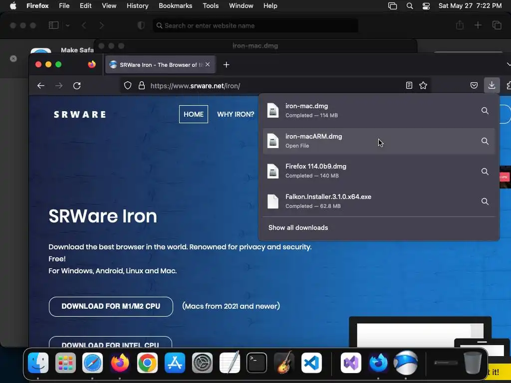Viewport: 511px width, 383px height.
Task: Click the SRWARE logo
Action: [80, 114]
